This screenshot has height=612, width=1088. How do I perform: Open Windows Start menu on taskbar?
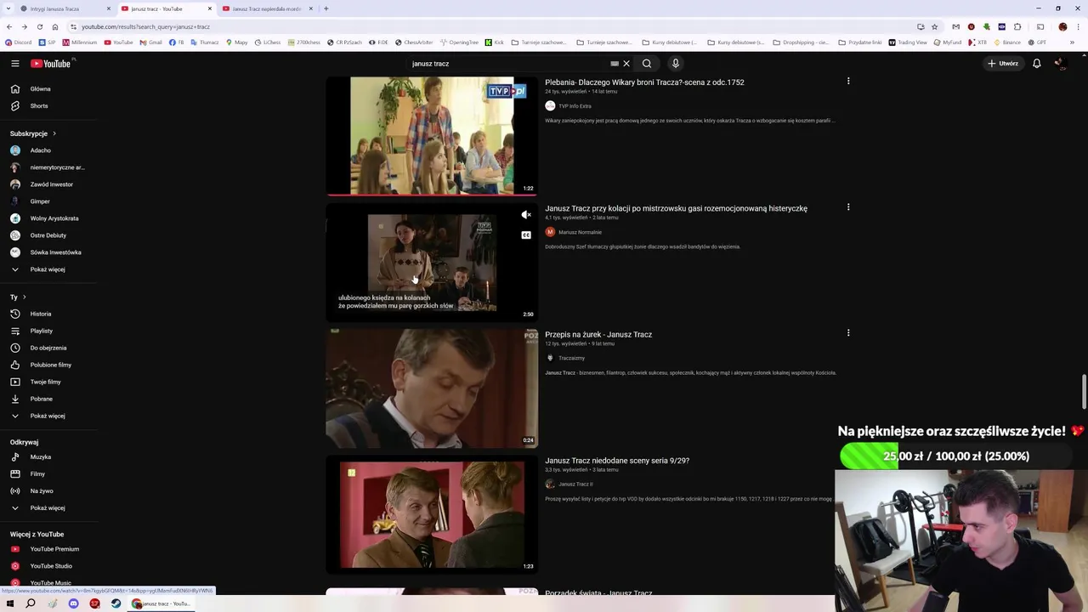click(10, 603)
